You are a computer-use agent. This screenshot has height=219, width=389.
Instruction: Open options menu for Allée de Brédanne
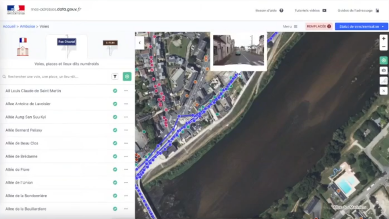click(x=126, y=156)
